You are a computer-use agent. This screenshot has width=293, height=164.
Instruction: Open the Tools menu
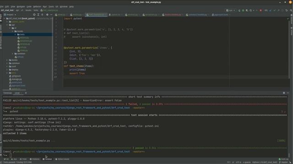coord(51,6)
